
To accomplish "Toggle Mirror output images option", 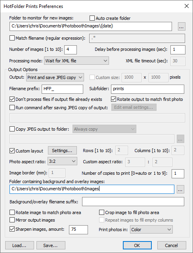I will click(12, 220).
